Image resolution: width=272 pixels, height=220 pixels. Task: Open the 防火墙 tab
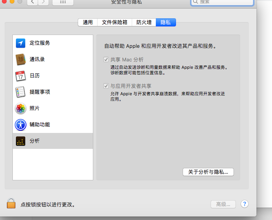pyautogui.click(x=144, y=23)
